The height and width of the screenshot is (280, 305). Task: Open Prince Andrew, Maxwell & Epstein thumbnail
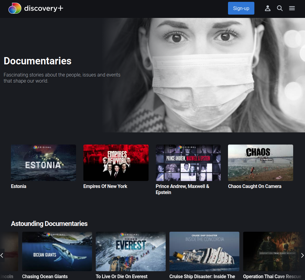click(x=188, y=163)
